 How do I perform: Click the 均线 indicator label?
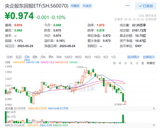coord(7,62)
